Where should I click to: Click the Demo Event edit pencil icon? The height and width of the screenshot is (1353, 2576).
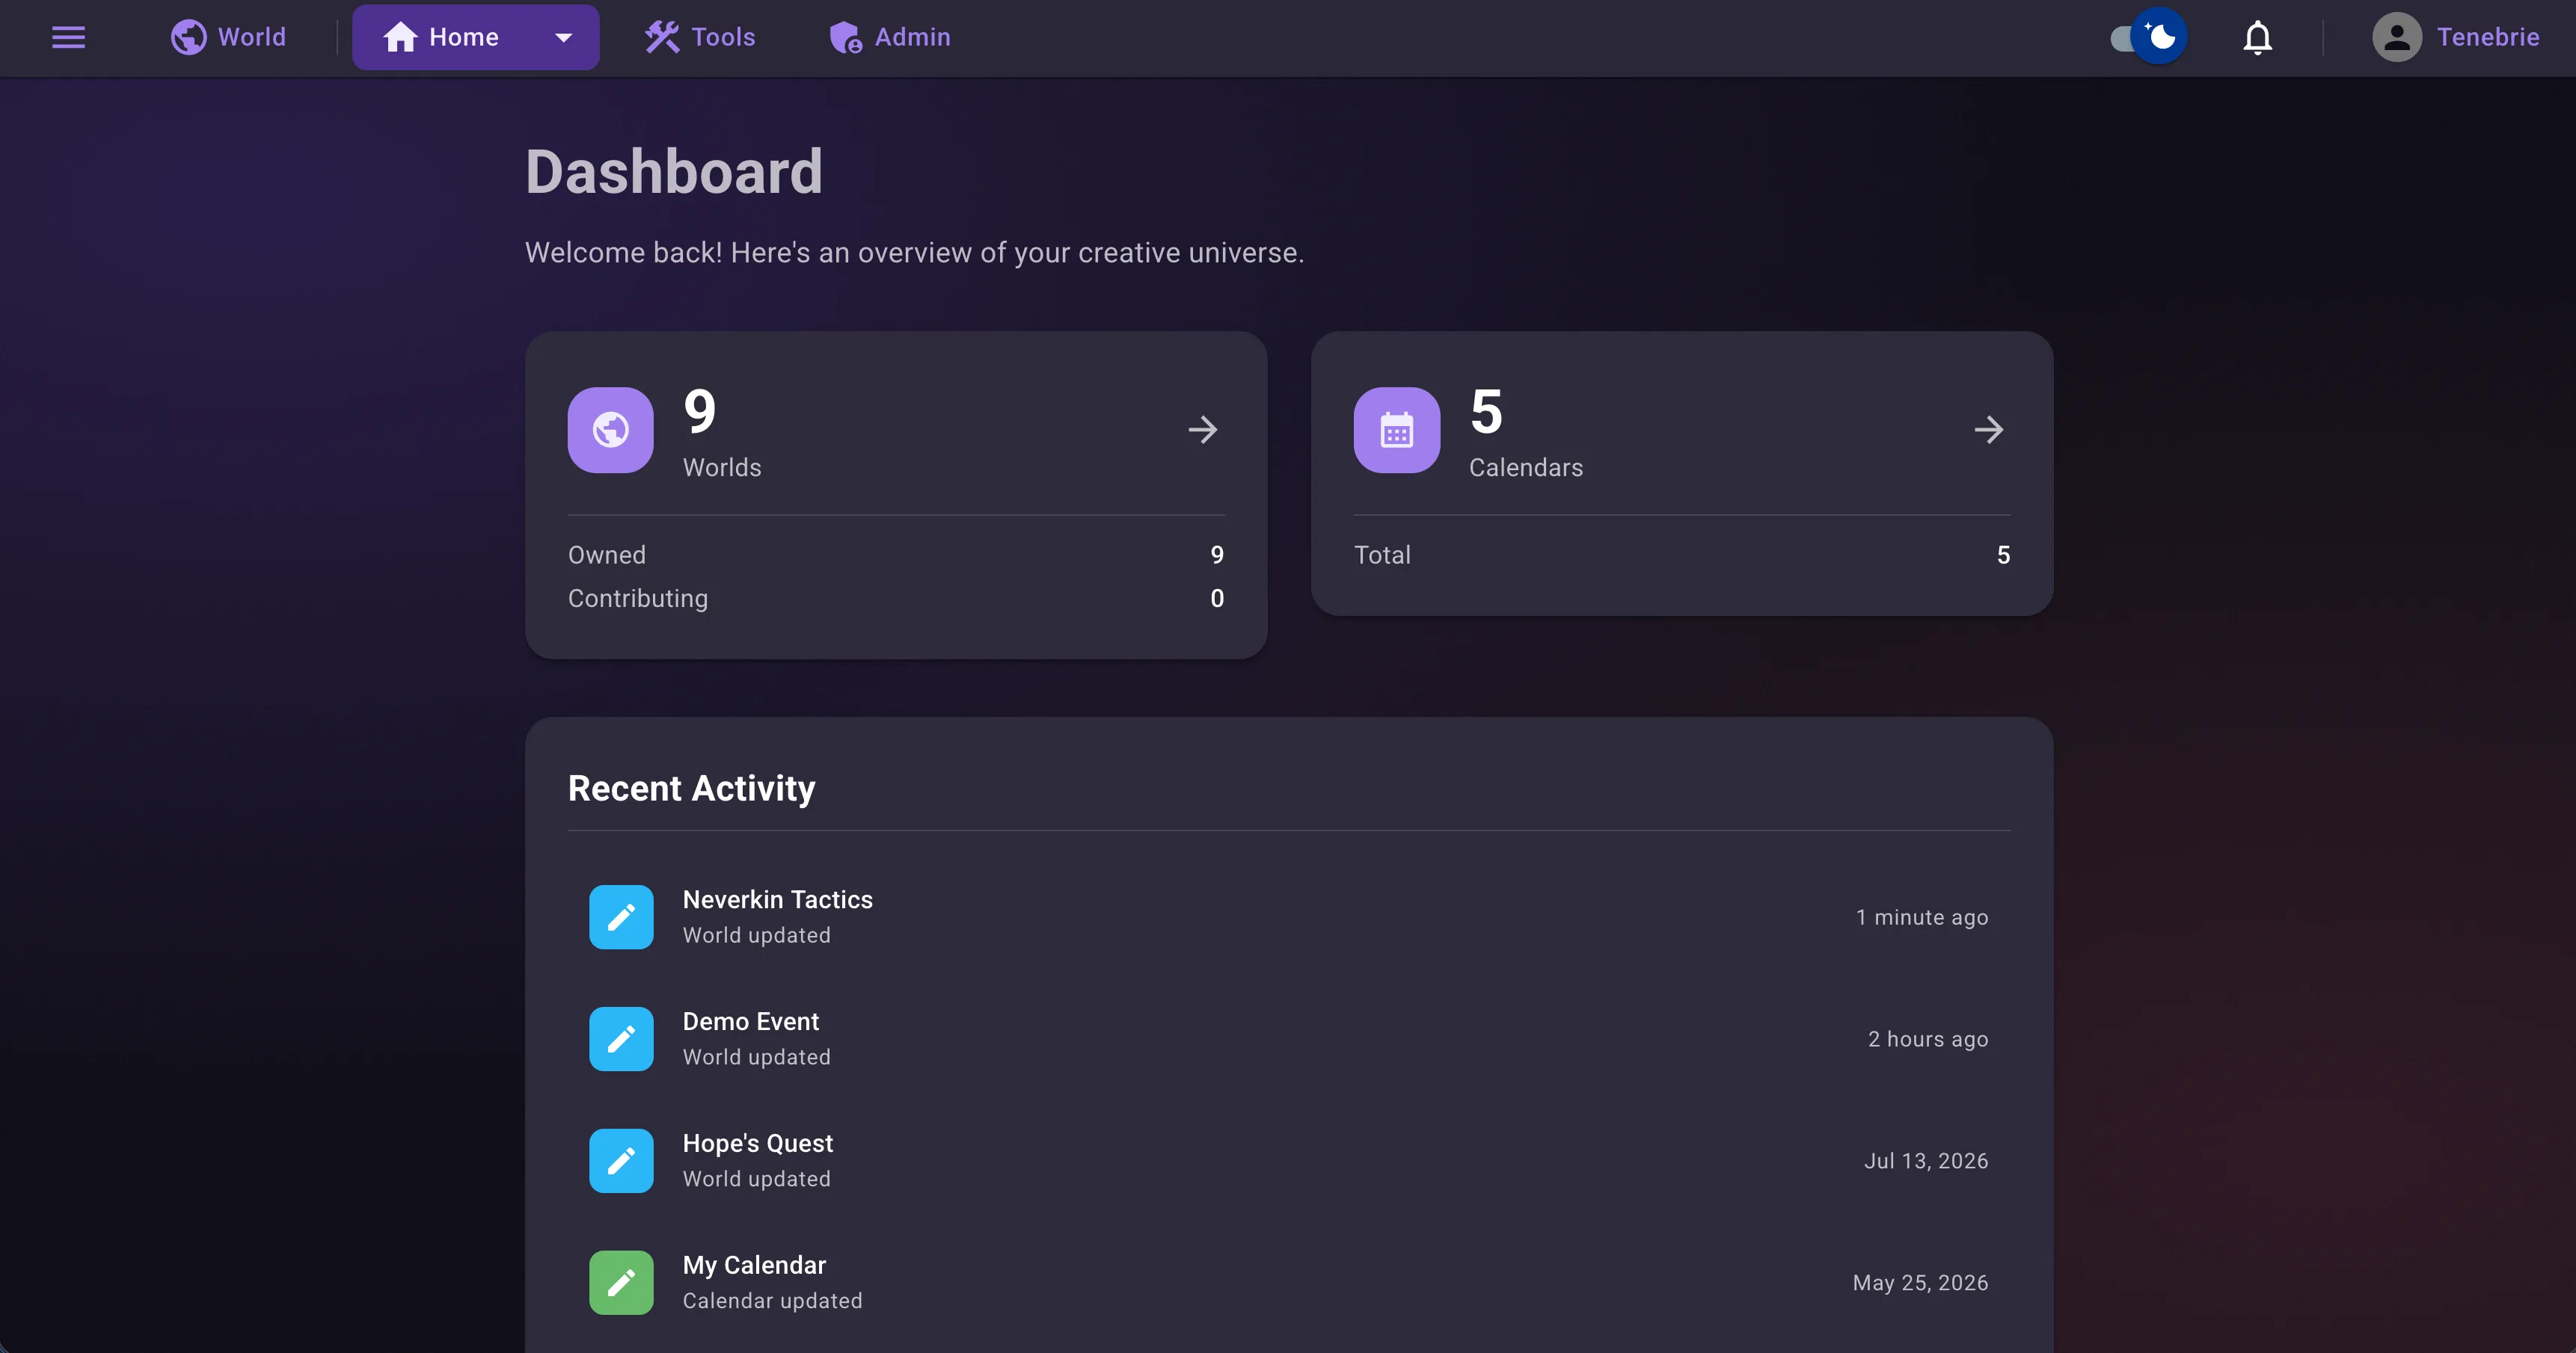[x=621, y=1038]
